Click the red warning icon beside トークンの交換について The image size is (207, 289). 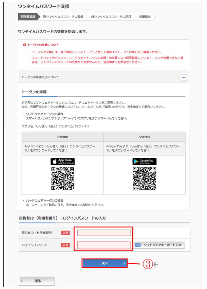(x=24, y=45)
